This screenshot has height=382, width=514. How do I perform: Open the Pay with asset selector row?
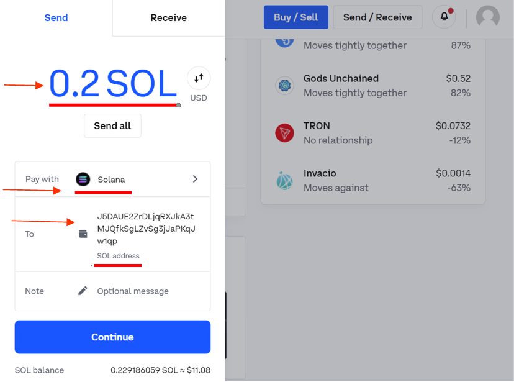(x=112, y=179)
